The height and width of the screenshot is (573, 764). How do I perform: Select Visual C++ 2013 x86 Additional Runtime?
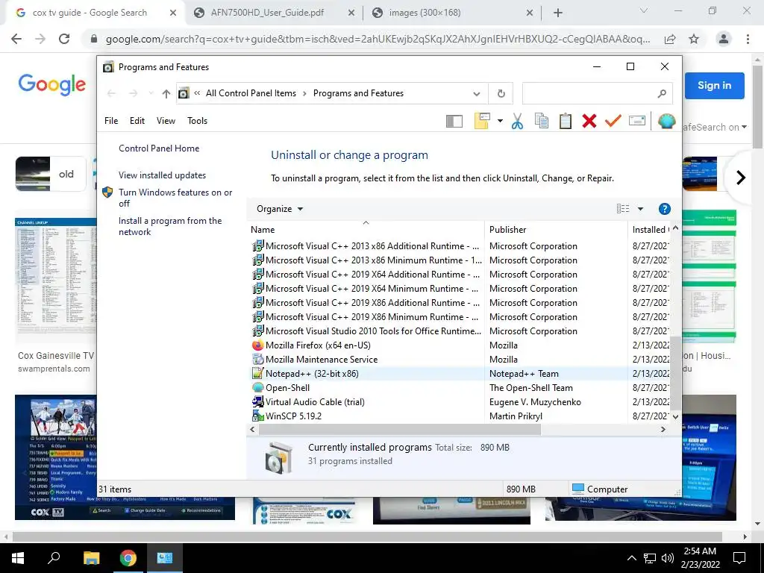[x=460, y=246]
